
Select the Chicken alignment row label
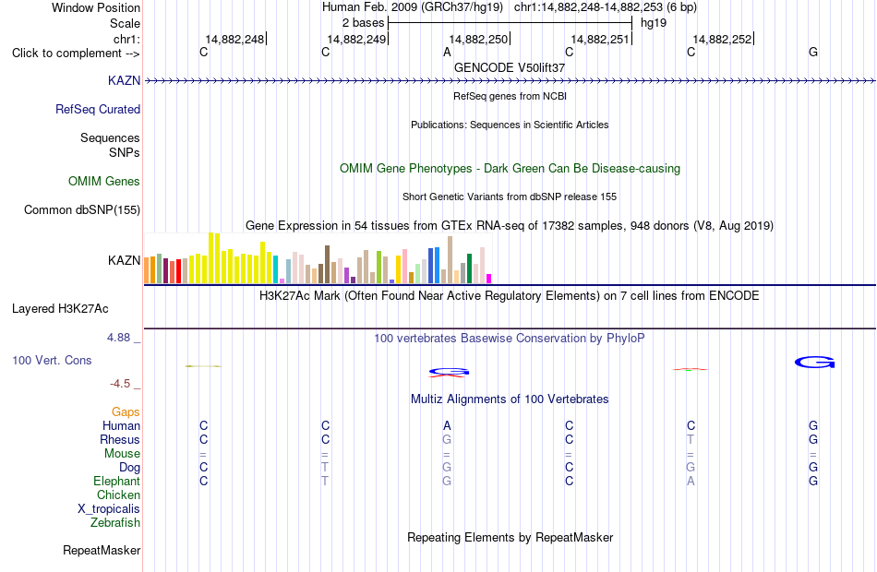[x=118, y=495]
